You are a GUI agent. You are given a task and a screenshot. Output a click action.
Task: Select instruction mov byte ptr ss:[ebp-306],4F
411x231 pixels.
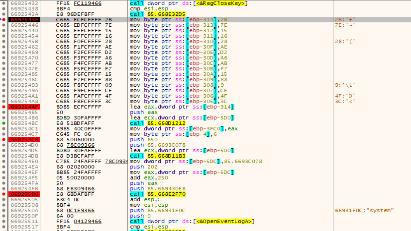click(179, 96)
